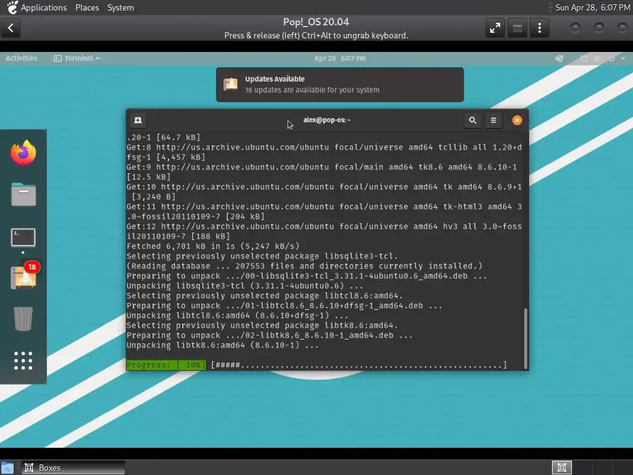Go back in the Boxes header
The image size is (633, 475).
tap(11, 28)
